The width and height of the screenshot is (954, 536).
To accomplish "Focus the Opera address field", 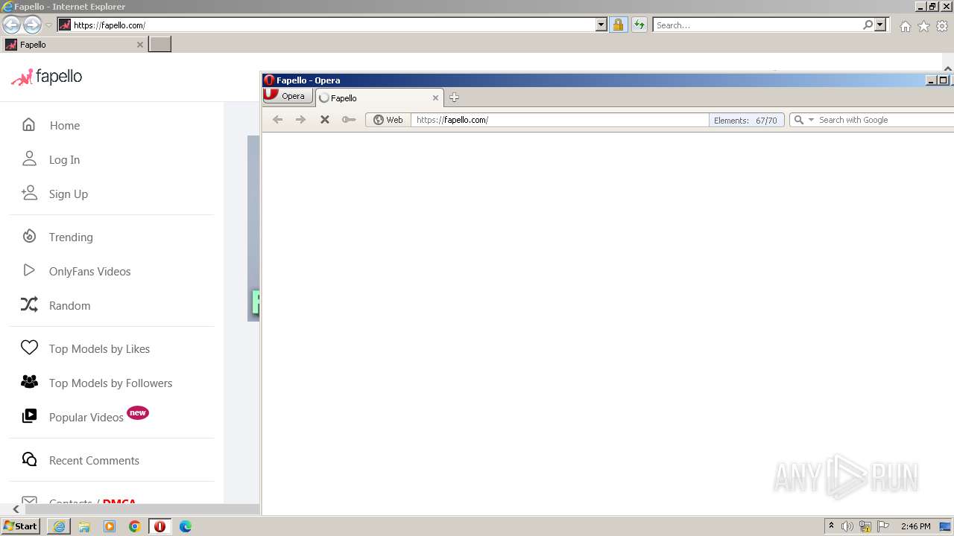I will [559, 120].
